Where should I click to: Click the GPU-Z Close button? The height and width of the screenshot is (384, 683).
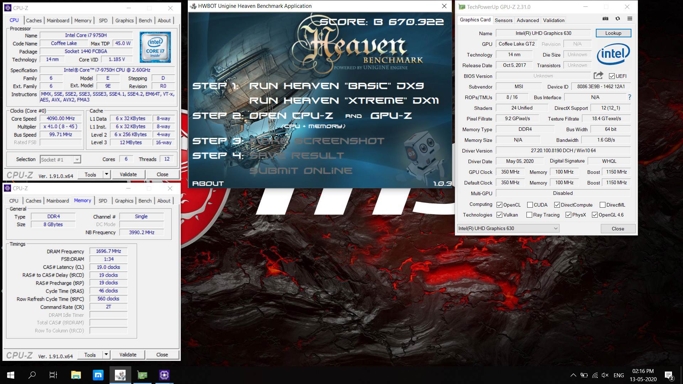coord(618,229)
